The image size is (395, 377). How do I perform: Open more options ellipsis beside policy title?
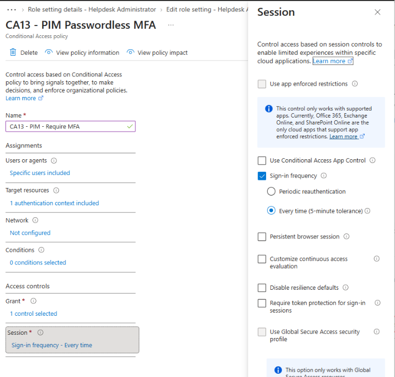[x=171, y=25]
